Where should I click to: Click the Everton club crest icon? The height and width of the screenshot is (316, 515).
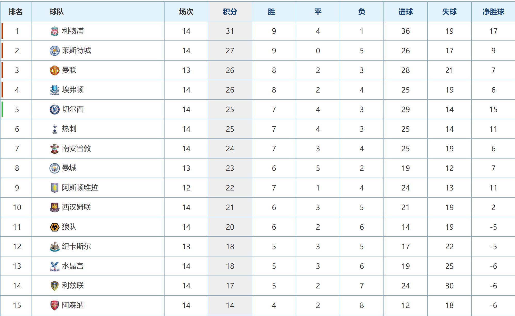click(54, 90)
